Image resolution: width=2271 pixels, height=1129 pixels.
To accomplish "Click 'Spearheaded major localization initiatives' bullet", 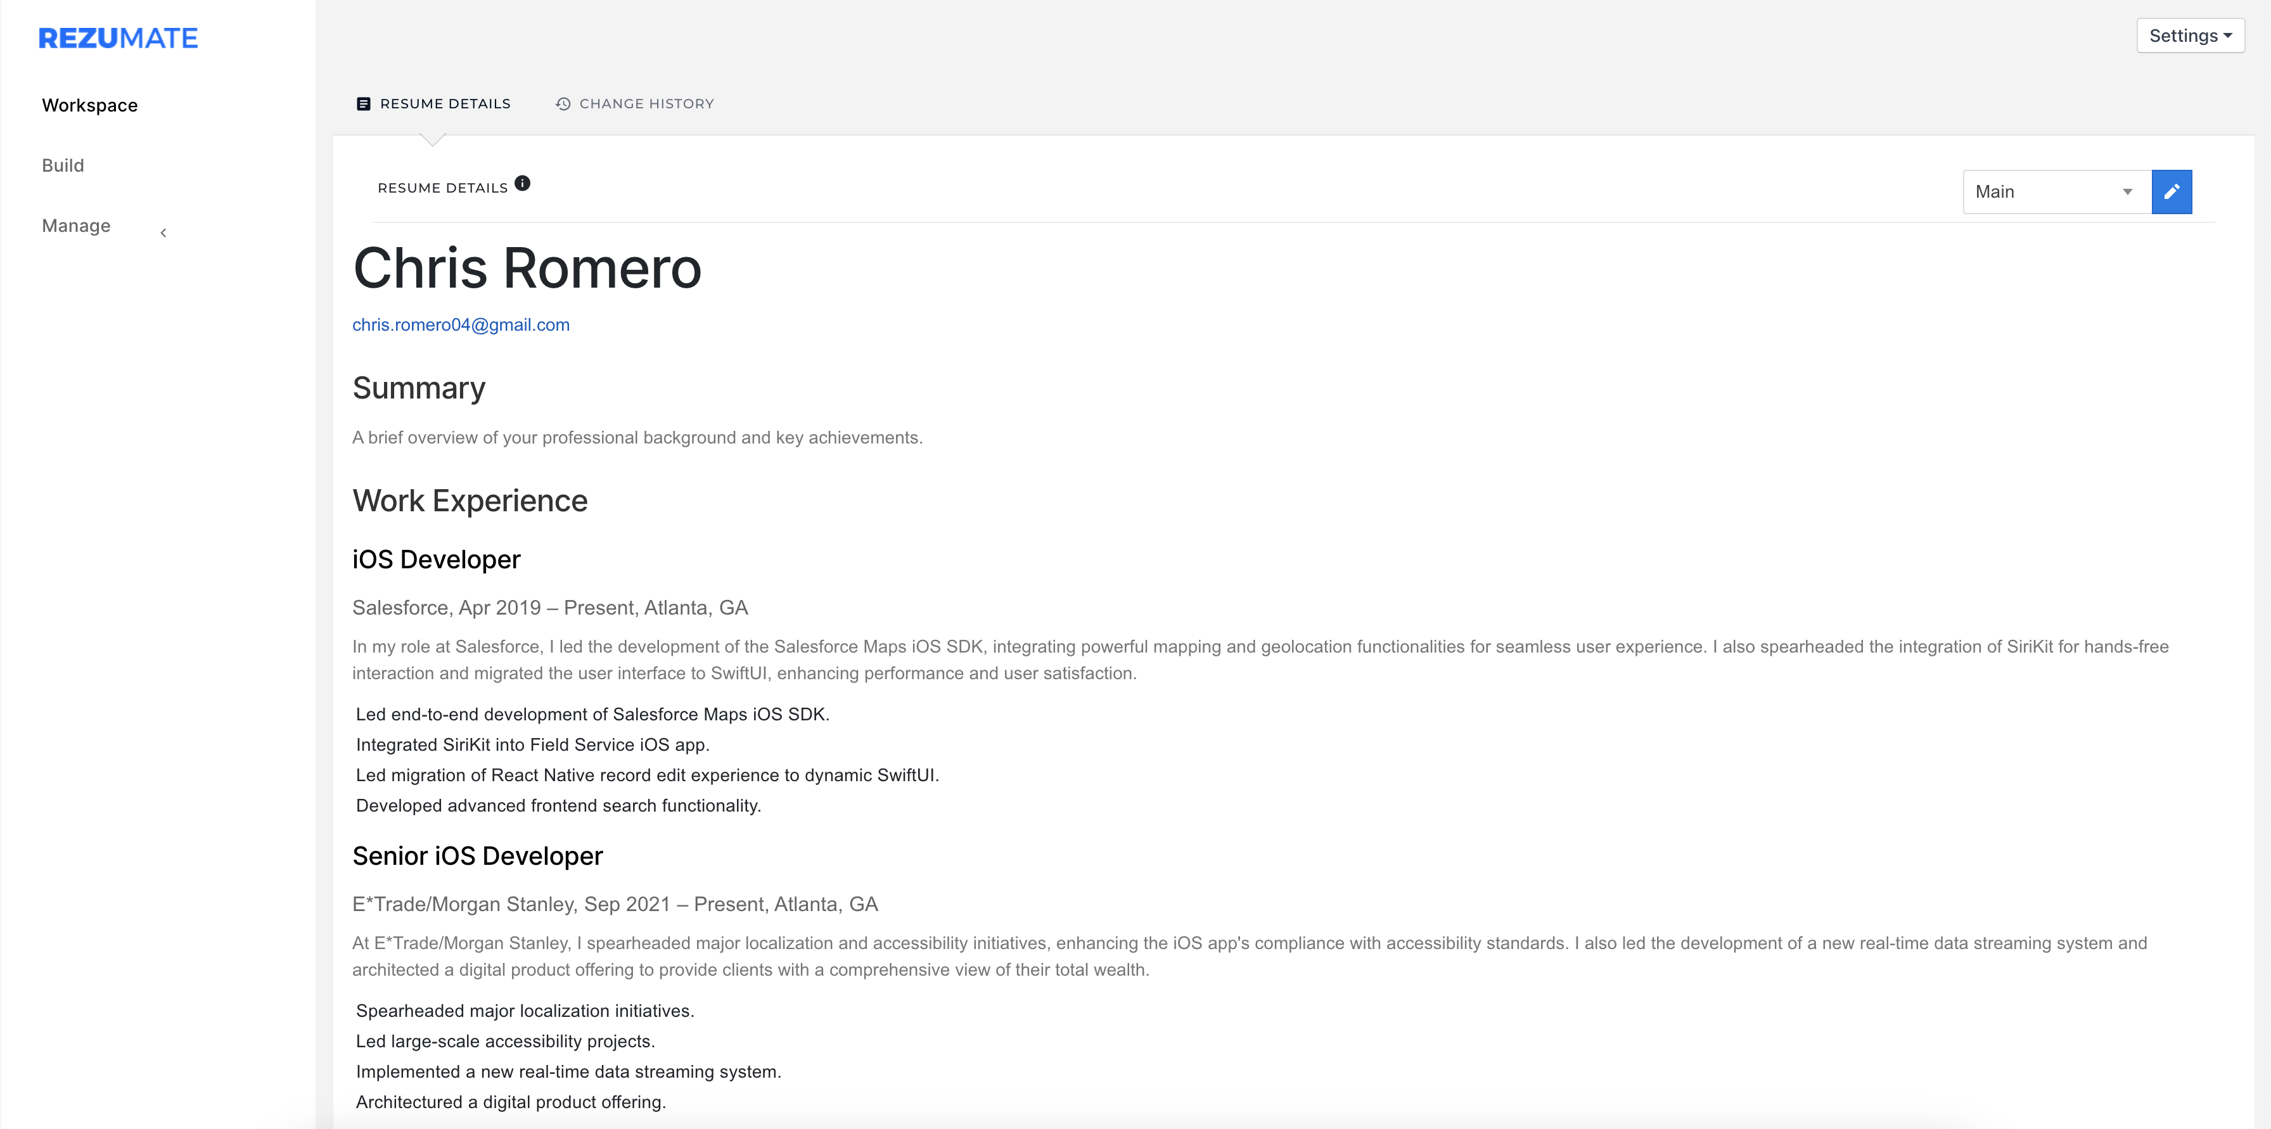I will pos(525,1011).
